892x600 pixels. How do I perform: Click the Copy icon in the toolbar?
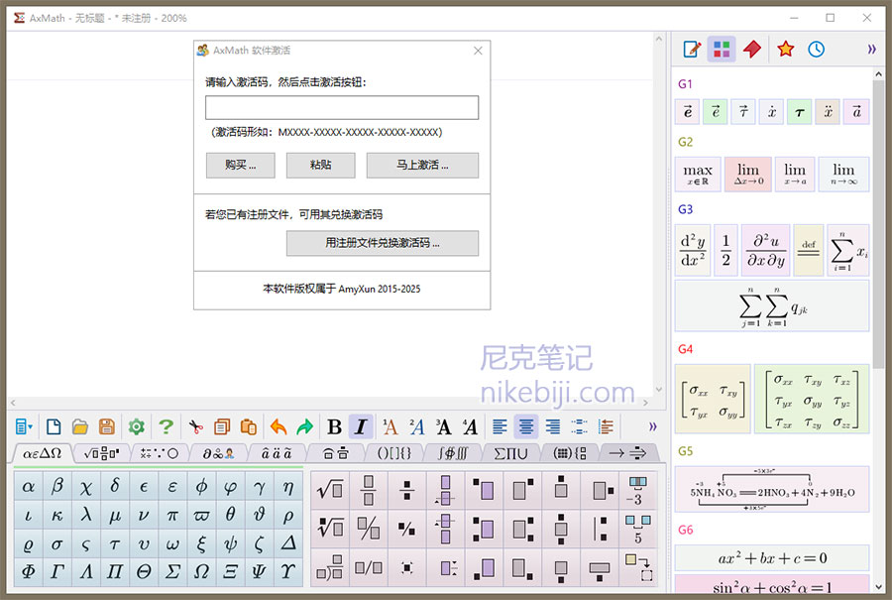tap(222, 426)
